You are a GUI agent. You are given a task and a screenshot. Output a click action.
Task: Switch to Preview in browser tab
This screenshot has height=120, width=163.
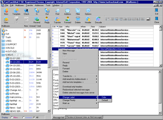click(x=84, y=117)
